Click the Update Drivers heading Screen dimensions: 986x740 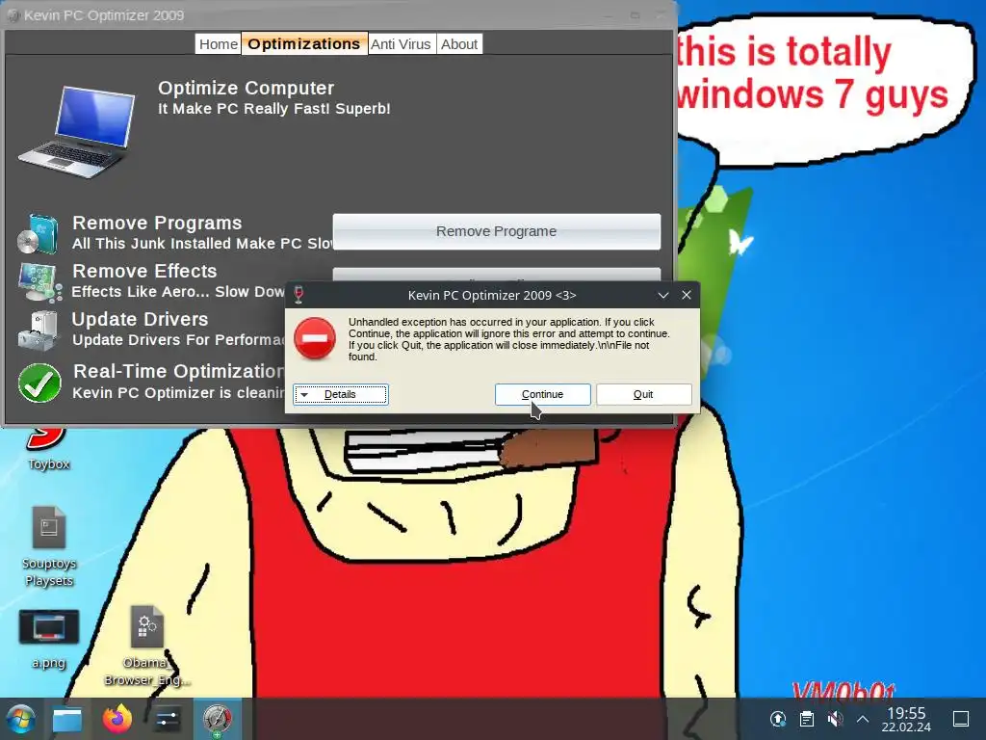140,319
